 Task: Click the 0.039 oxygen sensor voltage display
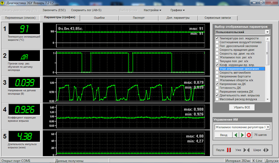pyautogui.click(x=24, y=83)
